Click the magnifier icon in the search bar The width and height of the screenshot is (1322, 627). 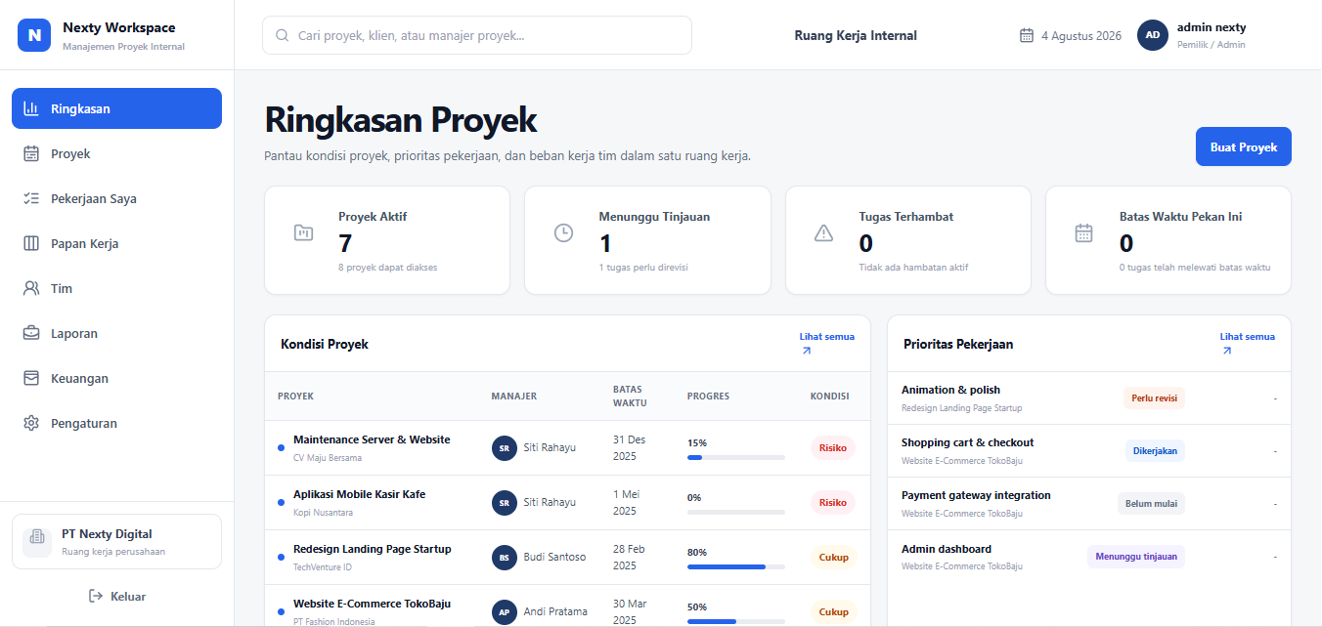click(x=283, y=35)
